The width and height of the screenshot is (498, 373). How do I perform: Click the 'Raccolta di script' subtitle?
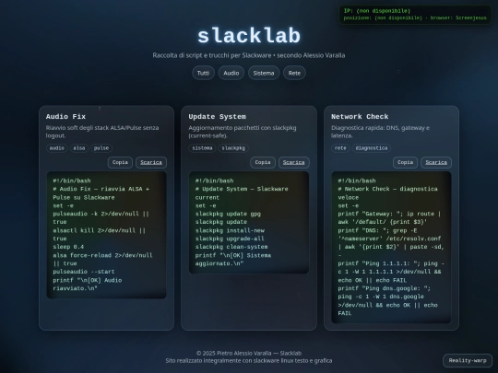click(249, 55)
